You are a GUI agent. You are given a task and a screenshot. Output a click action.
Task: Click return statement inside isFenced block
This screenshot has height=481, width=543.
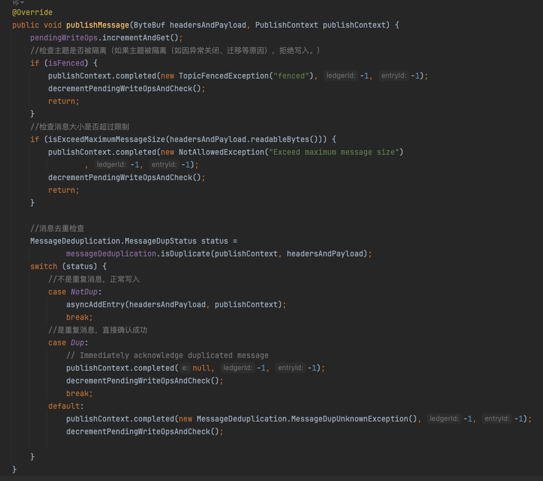coord(63,101)
